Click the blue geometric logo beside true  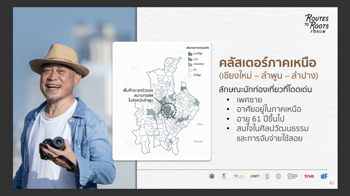tap(324, 176)
